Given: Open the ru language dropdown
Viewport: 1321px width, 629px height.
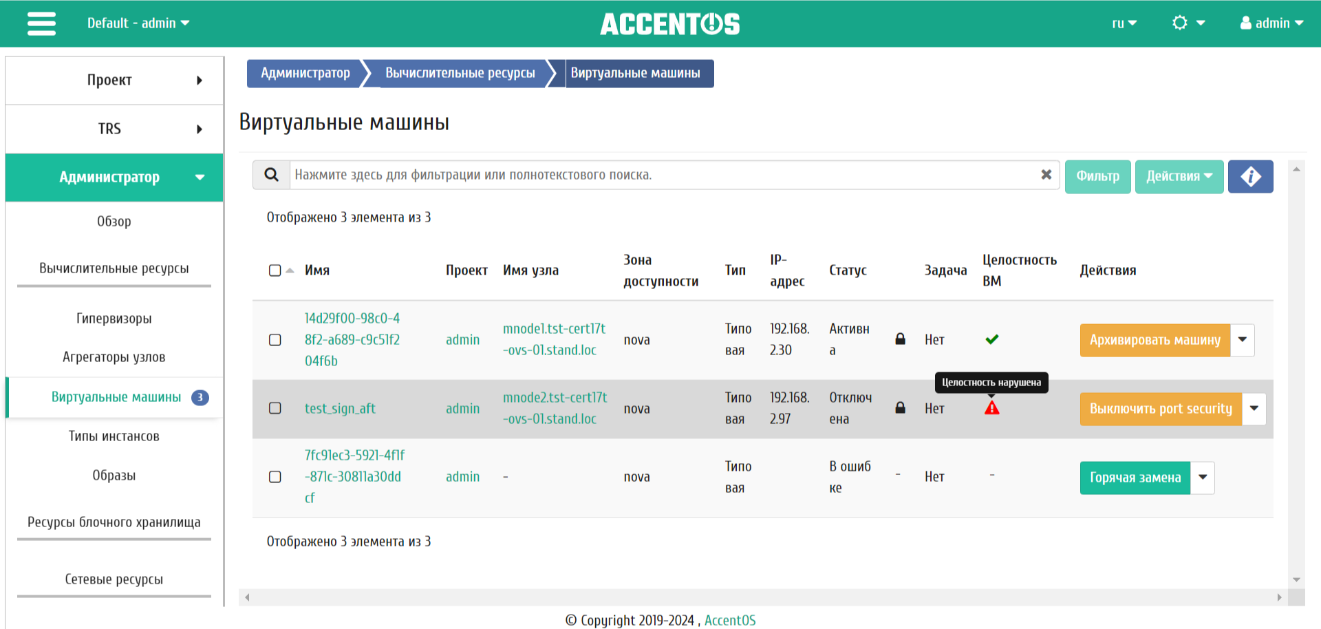Looking at the screenshot, I should [1124, 23].
